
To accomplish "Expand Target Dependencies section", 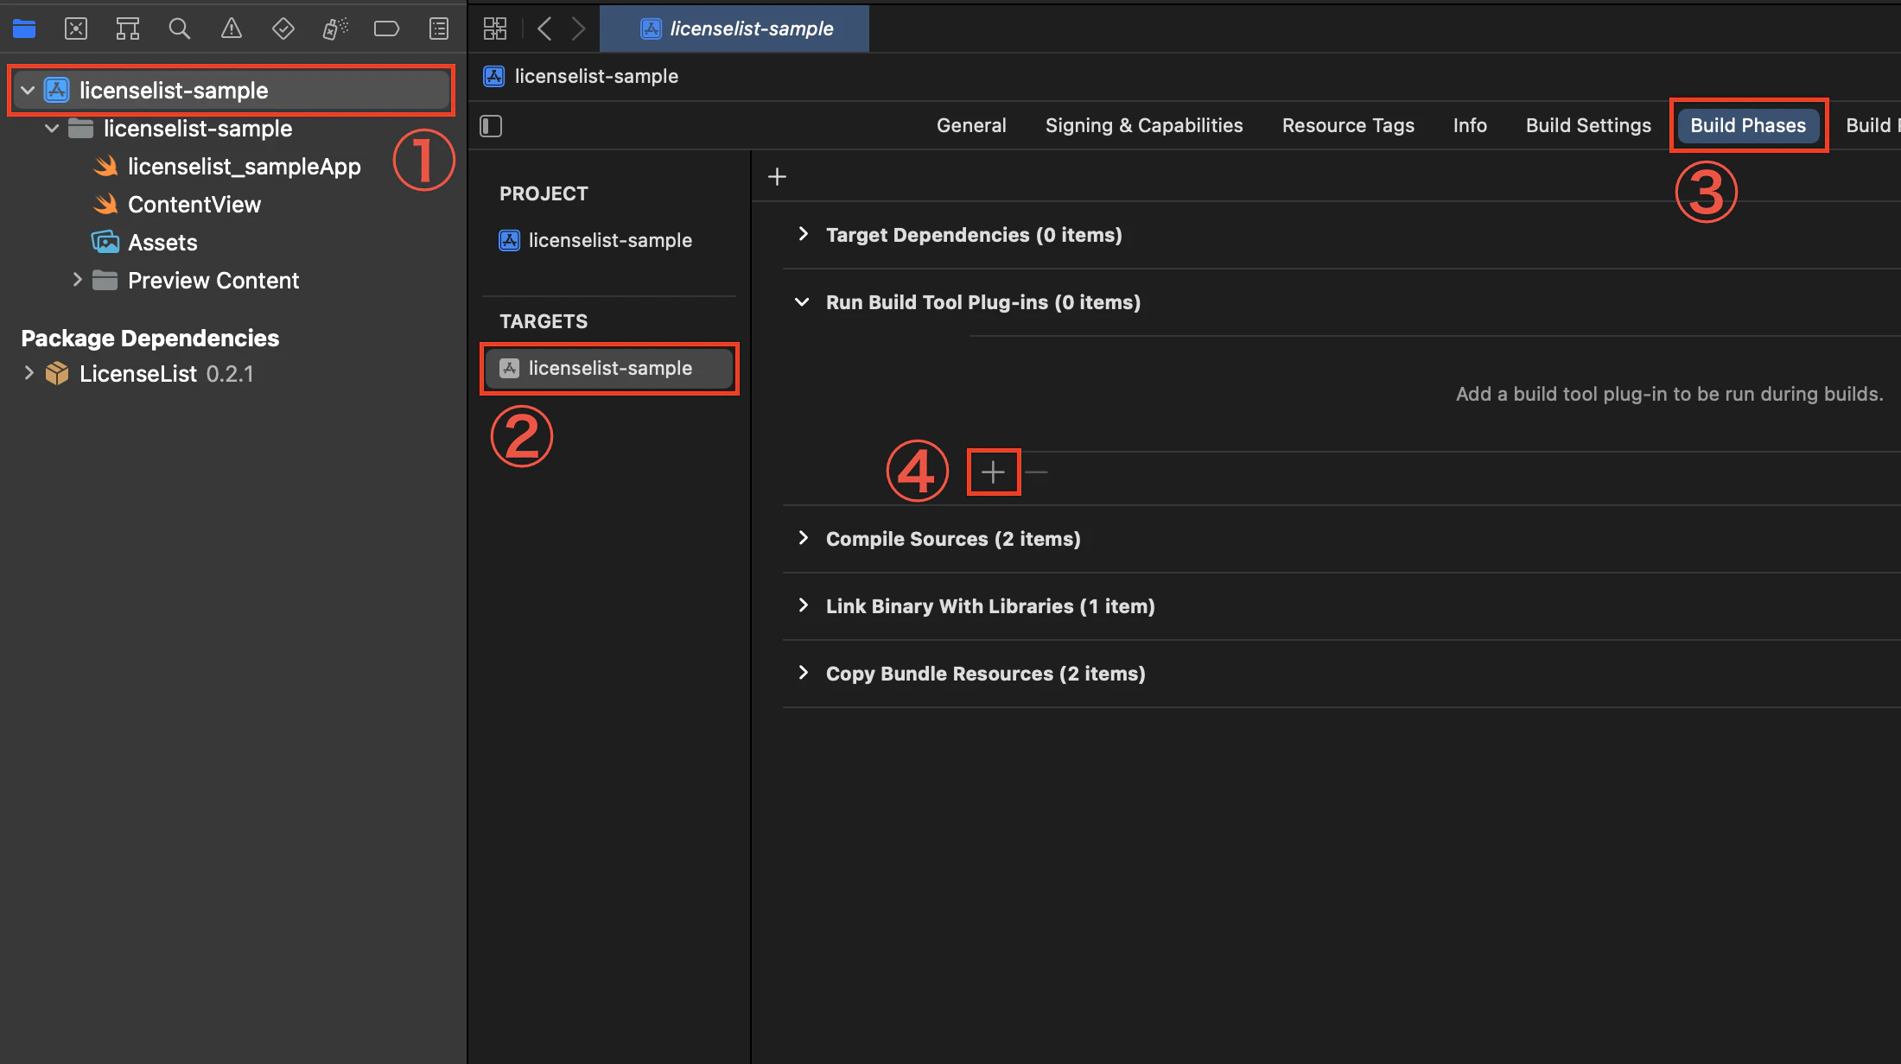I will tap(804, 234).
